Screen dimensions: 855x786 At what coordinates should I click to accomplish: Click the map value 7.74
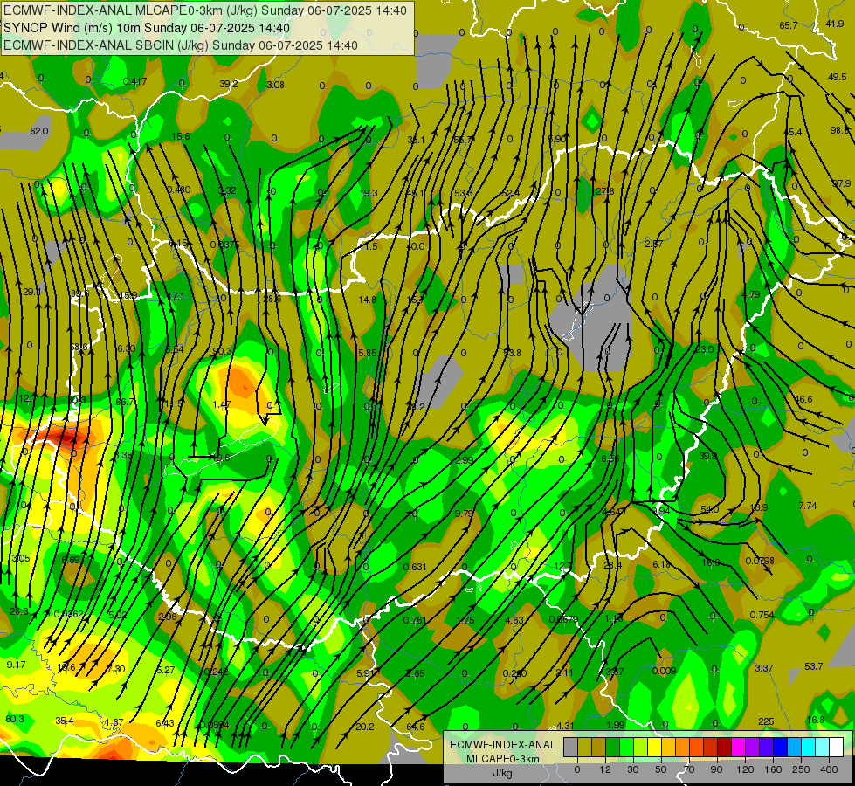coord(808,506)
